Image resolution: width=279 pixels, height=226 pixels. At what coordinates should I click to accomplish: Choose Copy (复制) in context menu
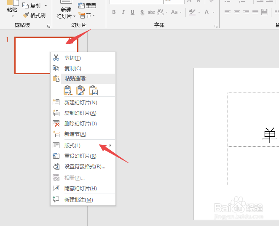click(x=83, y=69)
